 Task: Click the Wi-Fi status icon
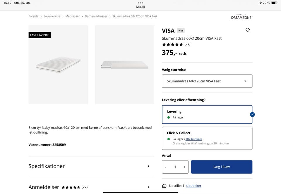point(260,3)
